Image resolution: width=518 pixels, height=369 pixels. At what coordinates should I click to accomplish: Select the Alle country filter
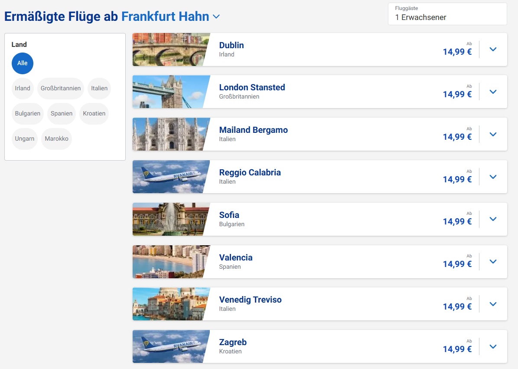click(23, 63)
